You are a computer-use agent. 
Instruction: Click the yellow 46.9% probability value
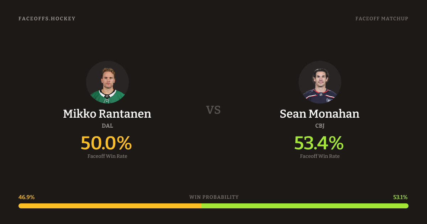coord(26,197)
